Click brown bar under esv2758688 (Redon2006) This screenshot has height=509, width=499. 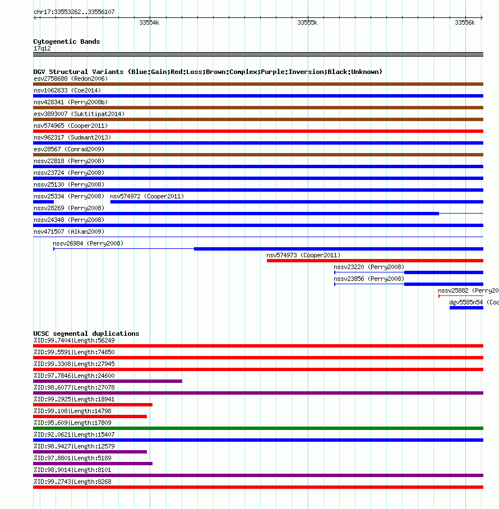pos(258,84)
